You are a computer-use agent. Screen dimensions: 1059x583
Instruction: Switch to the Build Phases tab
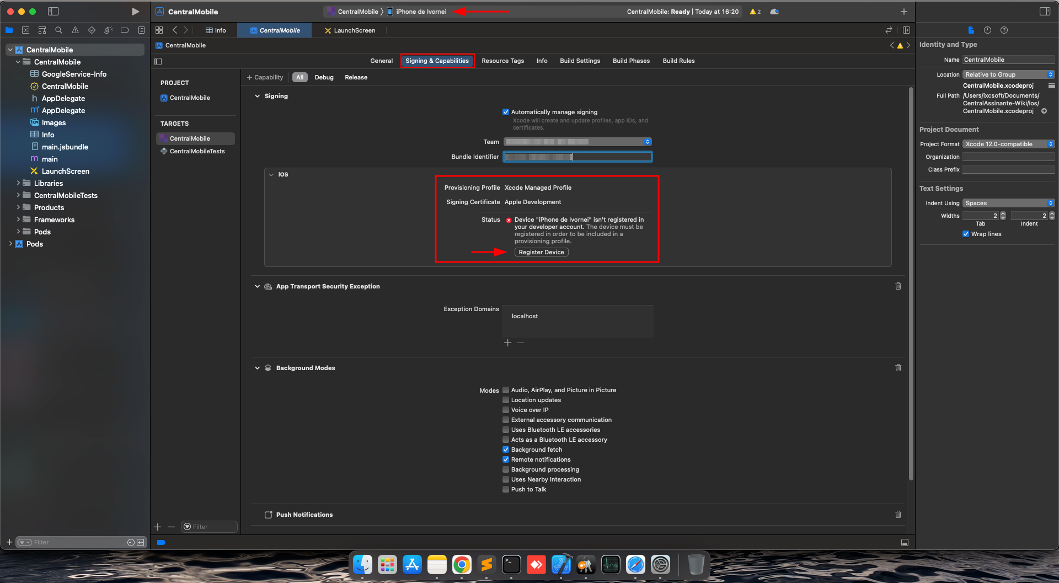pyautogui.click(x=631, y=61)
